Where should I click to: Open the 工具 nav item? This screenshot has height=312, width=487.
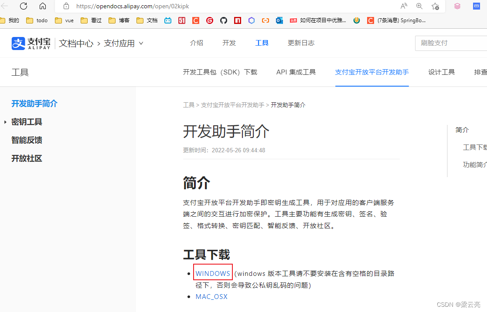pyautogui.click(x=262, y=43)
